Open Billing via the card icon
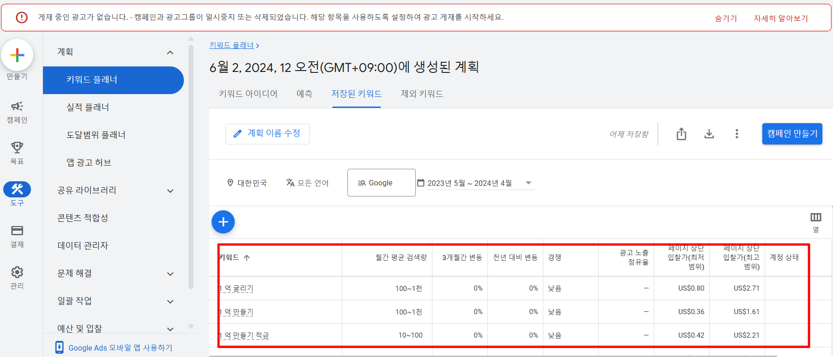Image resolution: width=833 pixels, height=357 pixels. click(17, 231)
